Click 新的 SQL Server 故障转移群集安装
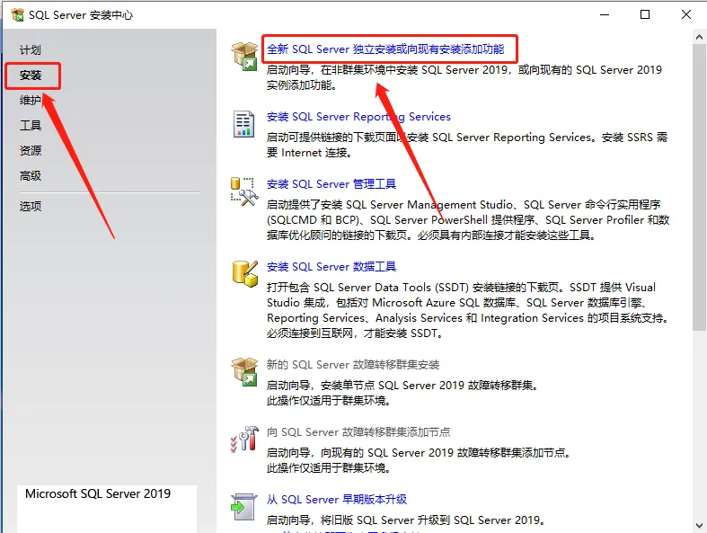The image size is (707, 533). point(353,365)
